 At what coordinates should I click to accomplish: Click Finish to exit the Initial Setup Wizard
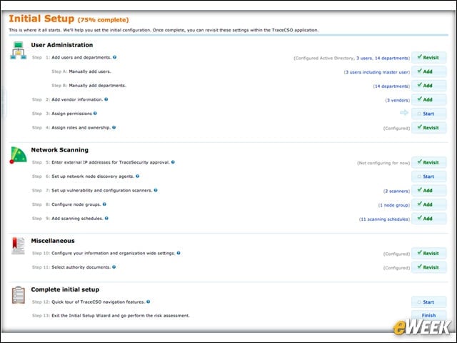click(428, 315)
